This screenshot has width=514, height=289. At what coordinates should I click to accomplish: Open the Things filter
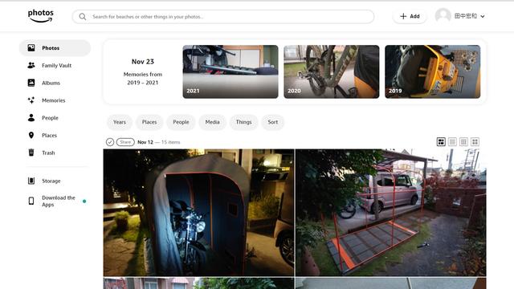coord(243,122)
